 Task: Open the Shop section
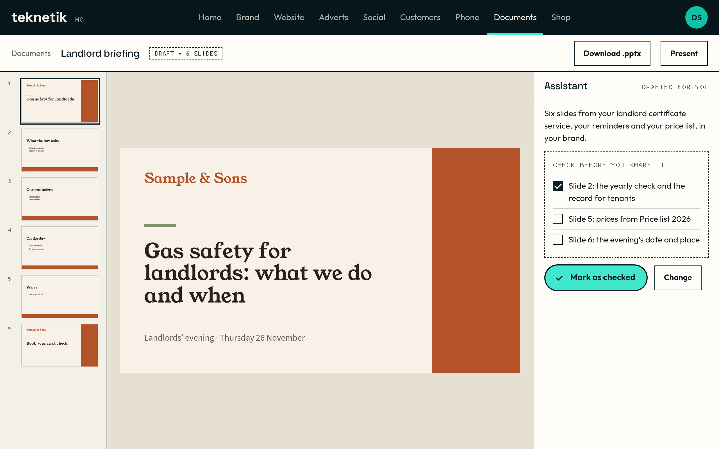point(561,17)
